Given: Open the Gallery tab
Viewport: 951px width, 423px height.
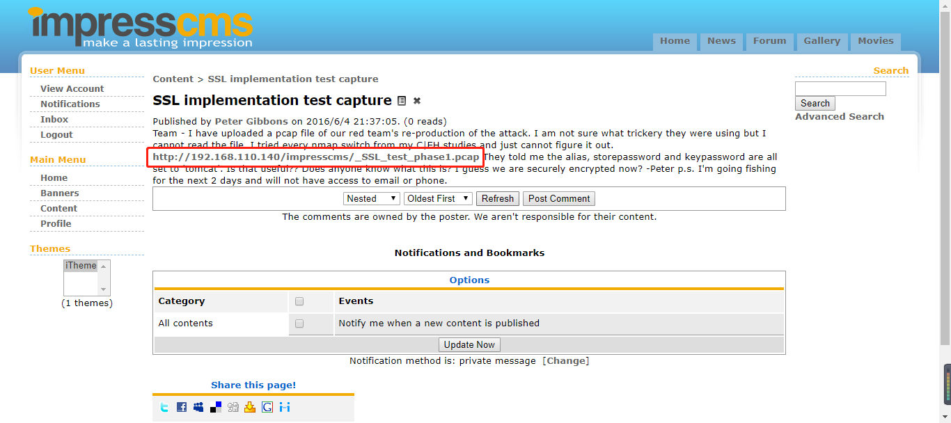Looking at the screenshot, I should click(x=822, y=41).
